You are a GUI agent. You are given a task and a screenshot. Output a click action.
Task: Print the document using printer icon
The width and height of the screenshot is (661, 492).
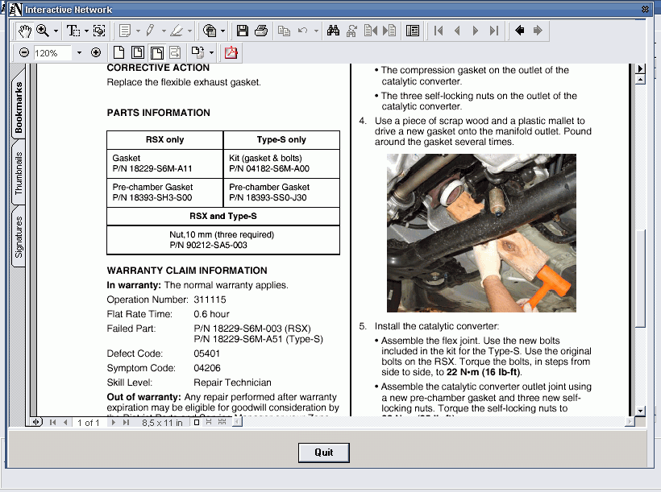tap(260, 31)
